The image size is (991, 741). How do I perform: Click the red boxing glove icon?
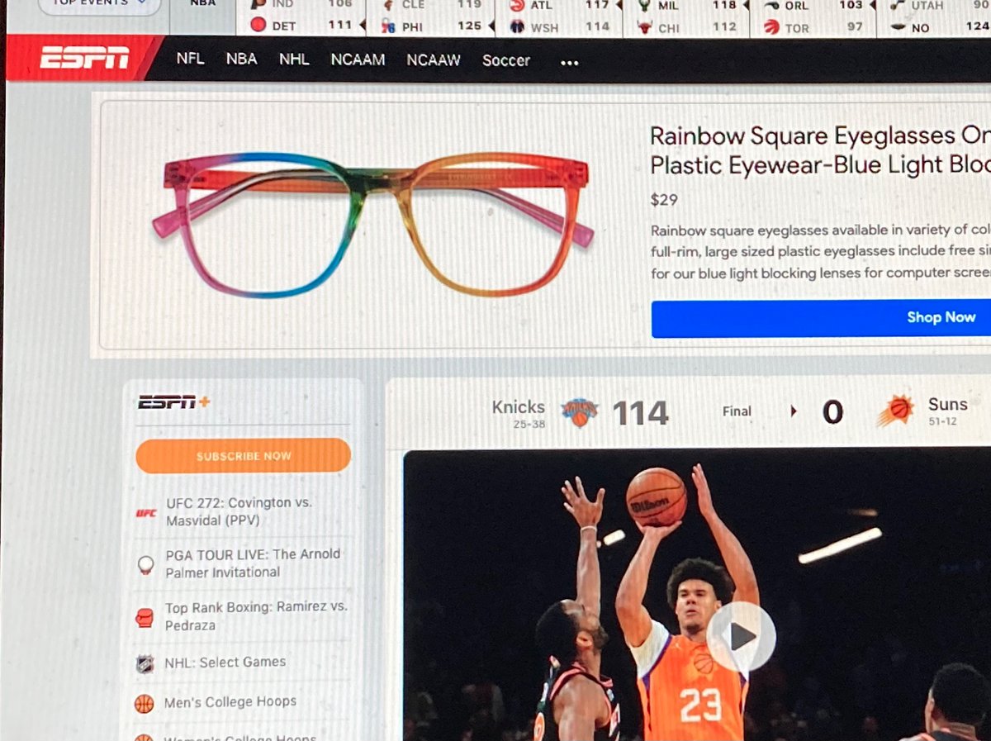(145, 617)
